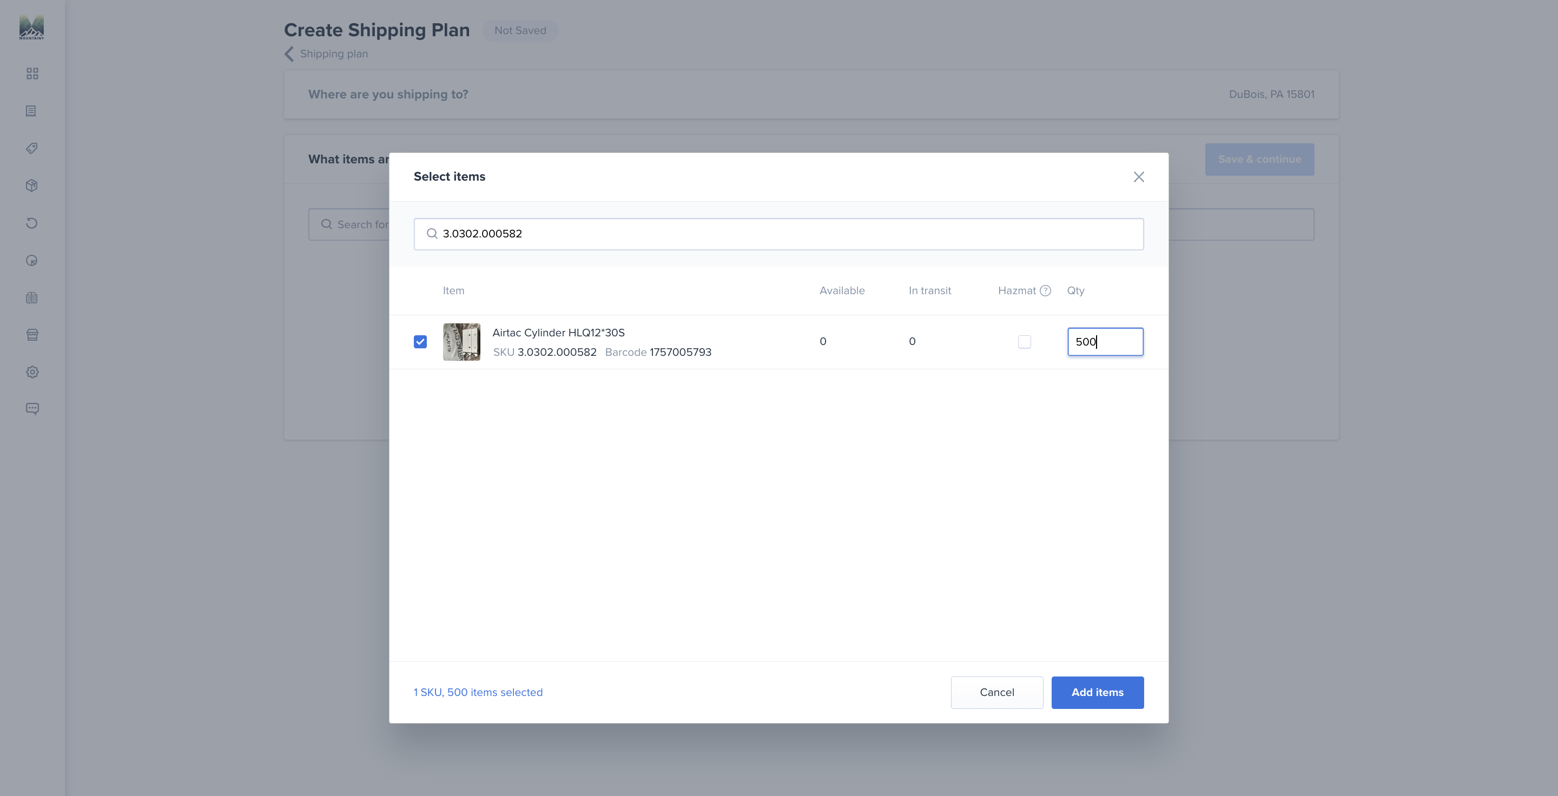Open the inventory box icon in sidebar
Viewport: 1558px width, 796px height.
click(x=32, y=185)
